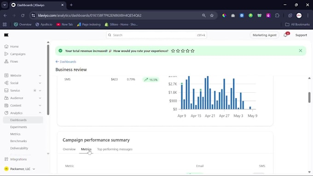Screen dimensions: 313x176
Task: Open Benchmarks under Analytics
Action: coord(18,141)
